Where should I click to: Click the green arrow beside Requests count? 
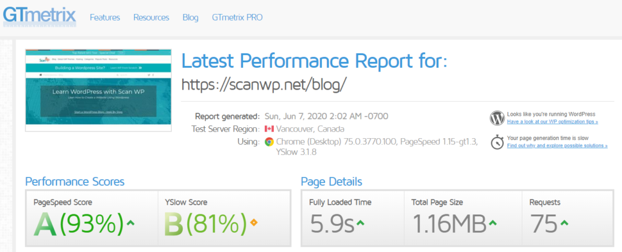(564, 223)
